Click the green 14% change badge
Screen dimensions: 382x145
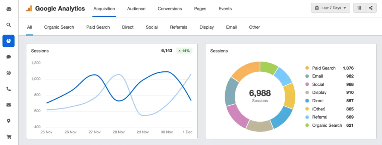[x=184, y=51]
